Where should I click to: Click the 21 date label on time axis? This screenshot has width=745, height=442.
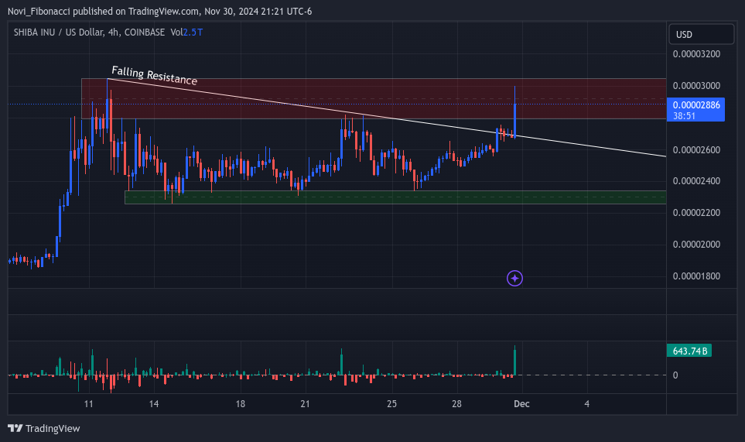click(305, 403)
